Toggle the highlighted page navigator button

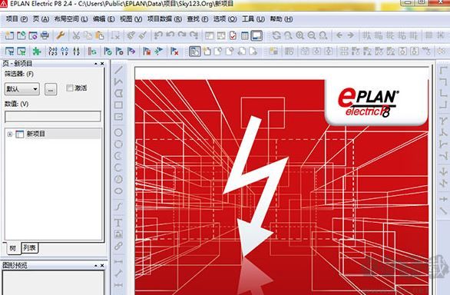click(195, 51)
